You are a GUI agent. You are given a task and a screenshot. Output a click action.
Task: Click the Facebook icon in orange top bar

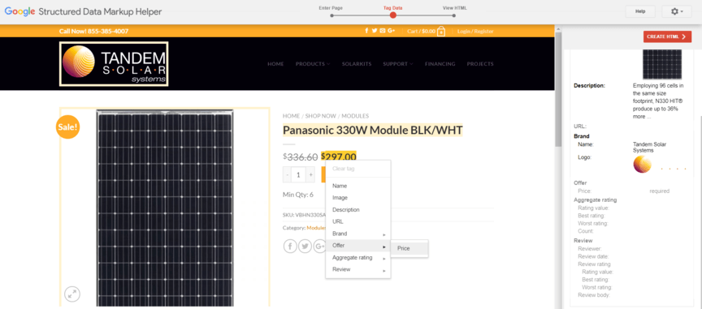coord(366,31)
